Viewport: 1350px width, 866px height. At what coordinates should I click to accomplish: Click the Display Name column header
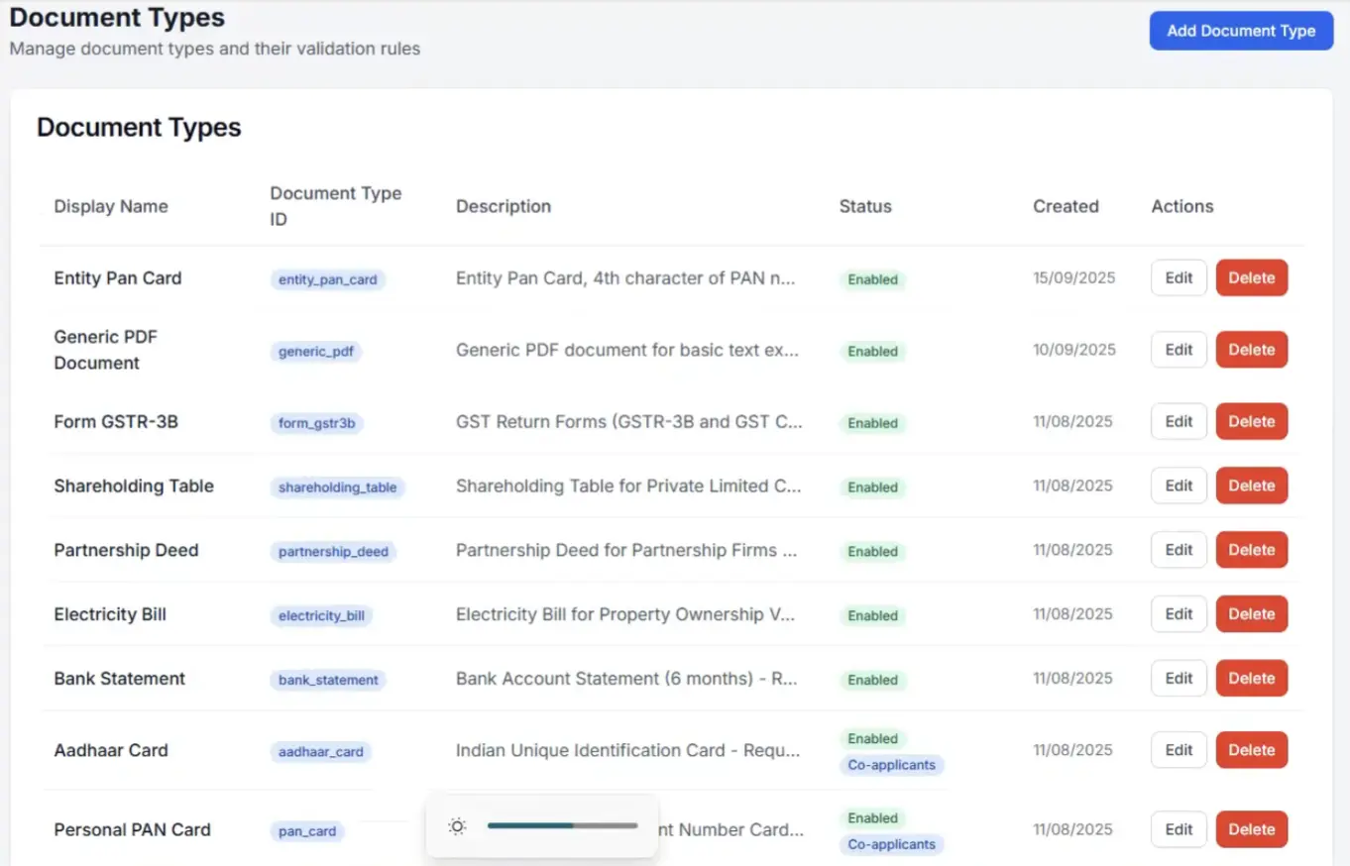click(x=111, y=206)
